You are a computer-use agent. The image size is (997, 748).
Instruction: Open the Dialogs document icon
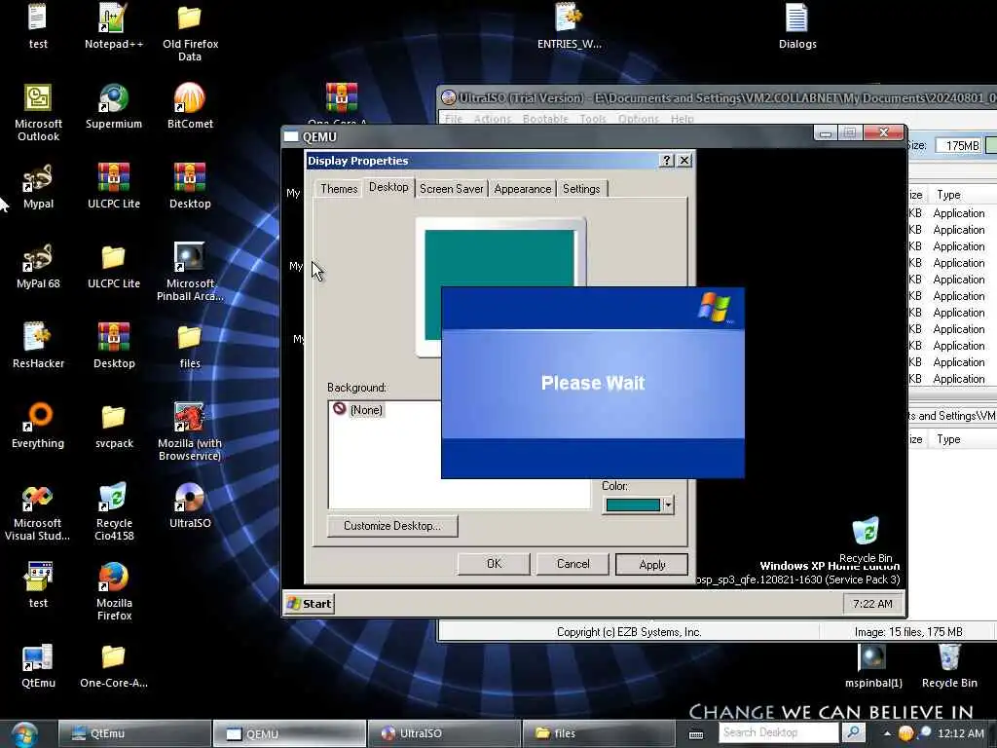pyautogui.click(x=797, y=26)
